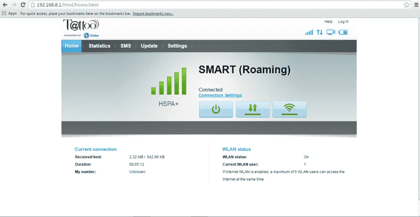420x217 pixels.
Task: Click the Tattoo Globe logo
Action: [81, 28]
